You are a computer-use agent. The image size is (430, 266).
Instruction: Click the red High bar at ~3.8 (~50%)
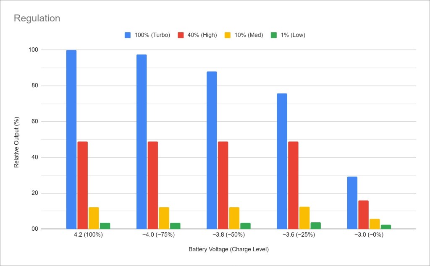223,185
